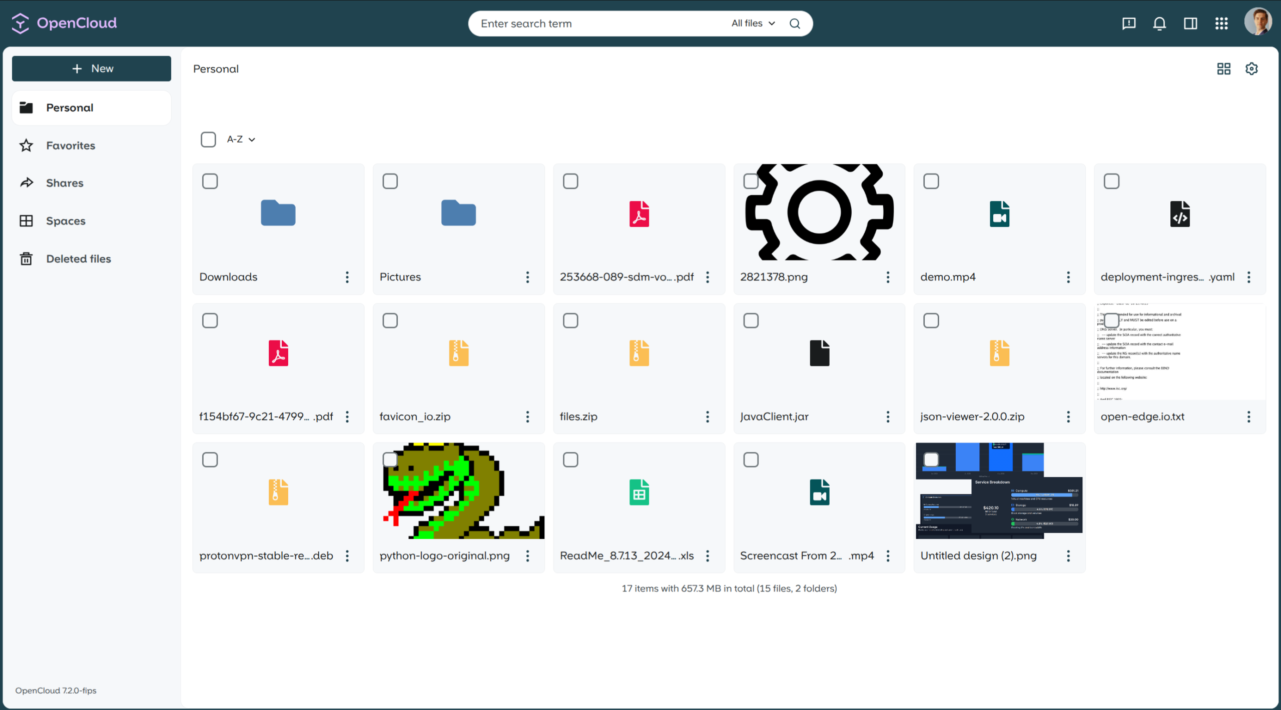Click the search magnifier icon
The image size is (1281, 710).
click(x=795, y=23)
